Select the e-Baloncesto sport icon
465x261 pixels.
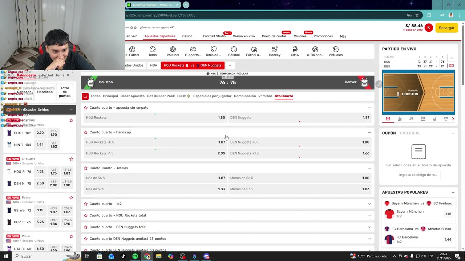click(x=315, y=49)
